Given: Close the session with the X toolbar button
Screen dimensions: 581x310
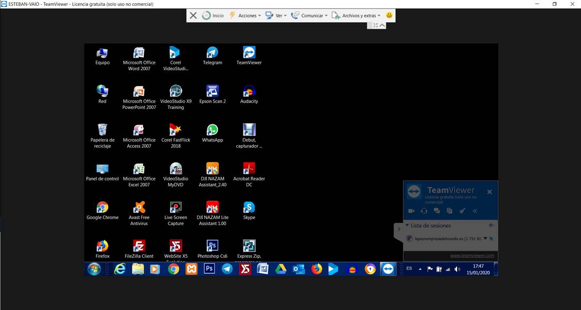Looking at the screenshot, I should [193, 15].
